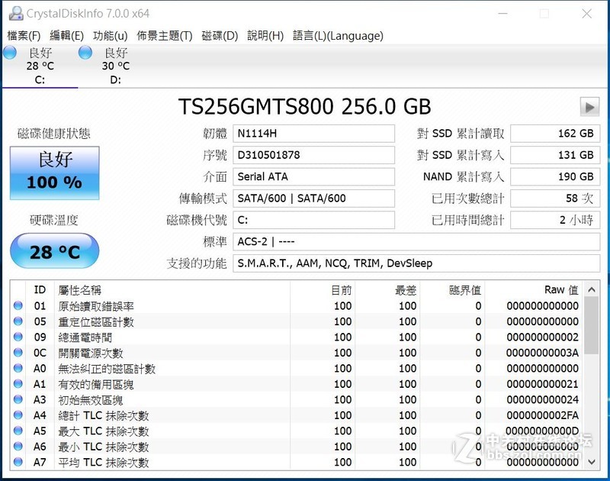The image size is (610, 481).
Task: Click the status dot for attribute A1
Action: point(18,383)
